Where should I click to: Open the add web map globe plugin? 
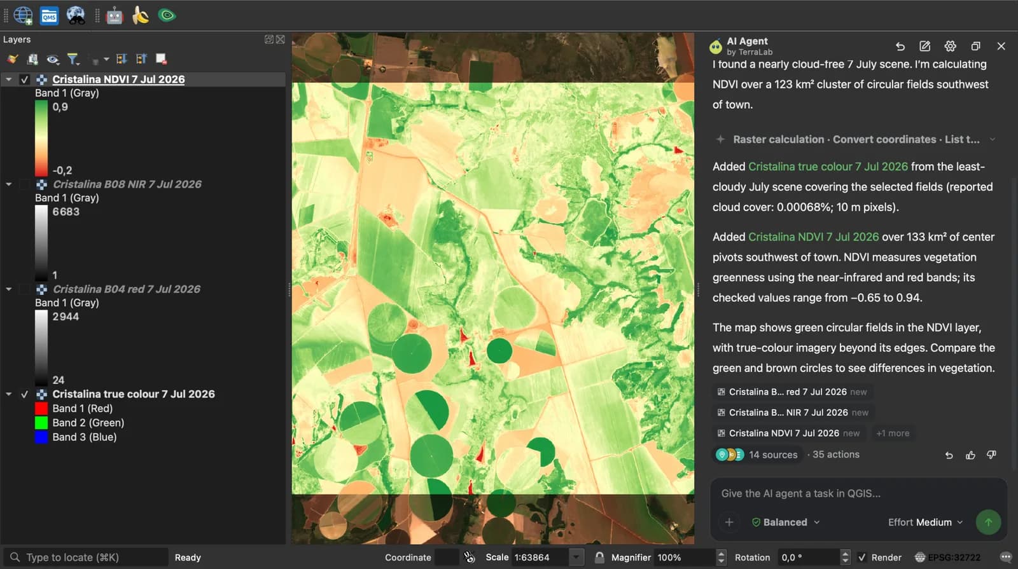pos(23,15)
